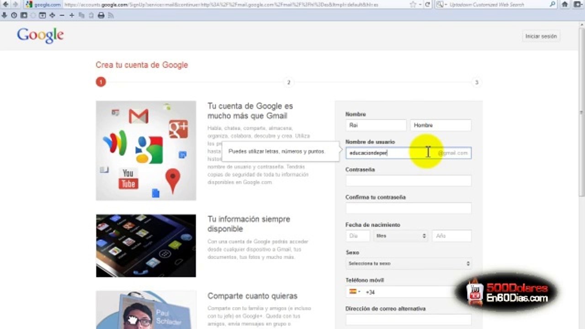The height and width of the screenshot is (329, 585).
Task: Click the 'Crea tu cuenta de Google' heading
Action: (x=142, y=65)
